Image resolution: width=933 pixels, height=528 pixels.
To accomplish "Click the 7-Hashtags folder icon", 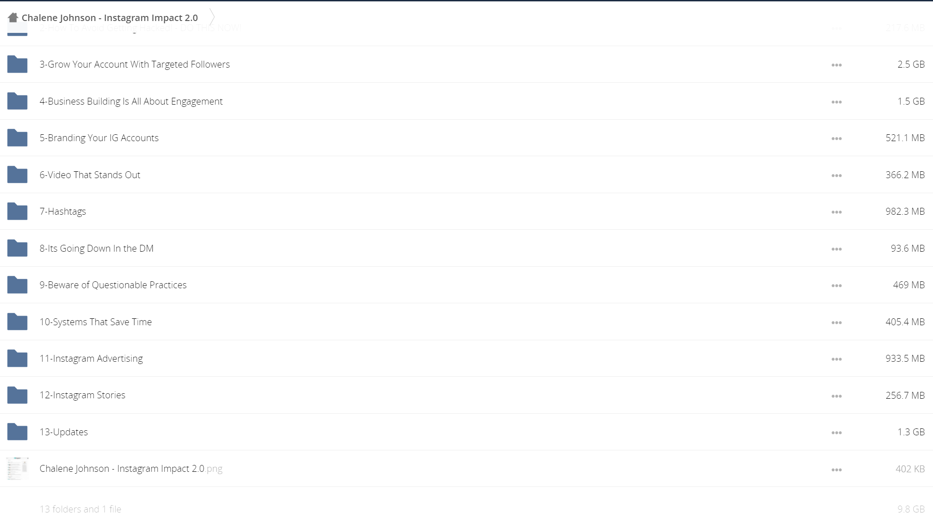I will pyautogui.click(x=17, y=211).
